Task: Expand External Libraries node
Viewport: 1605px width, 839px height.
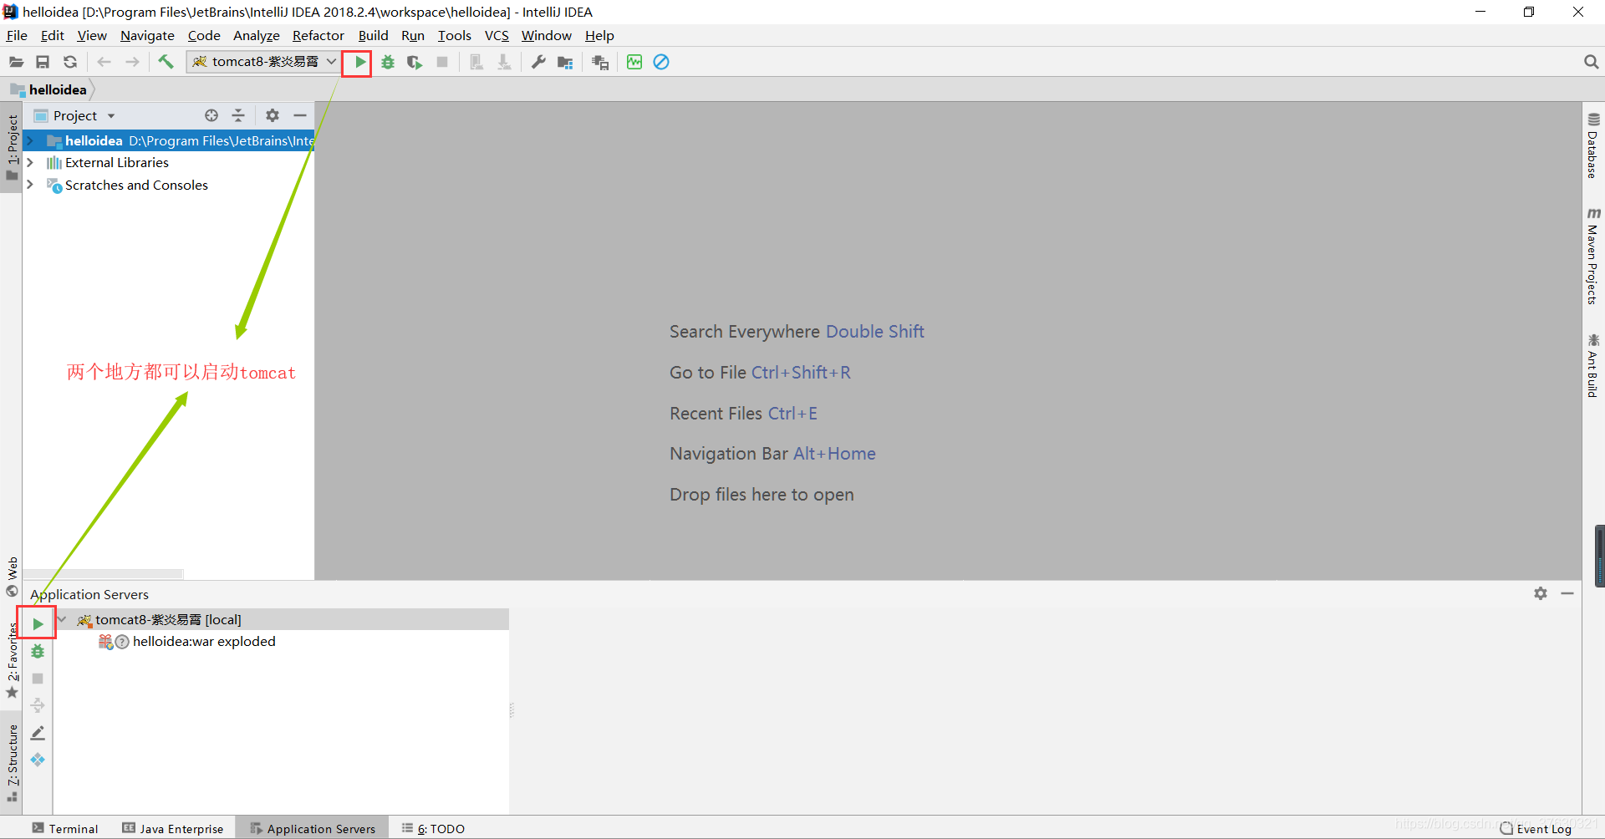Action: (30, 162)
